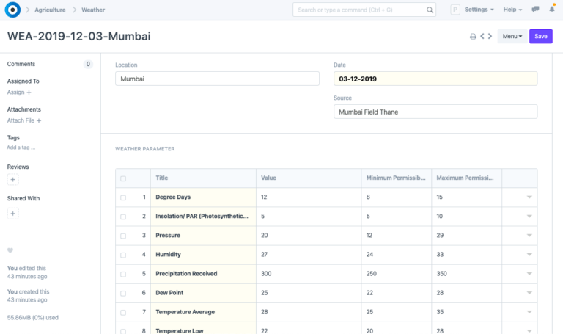Open the notifications bell icon
The height and width of the screenshot is (334, 563).
552,10
